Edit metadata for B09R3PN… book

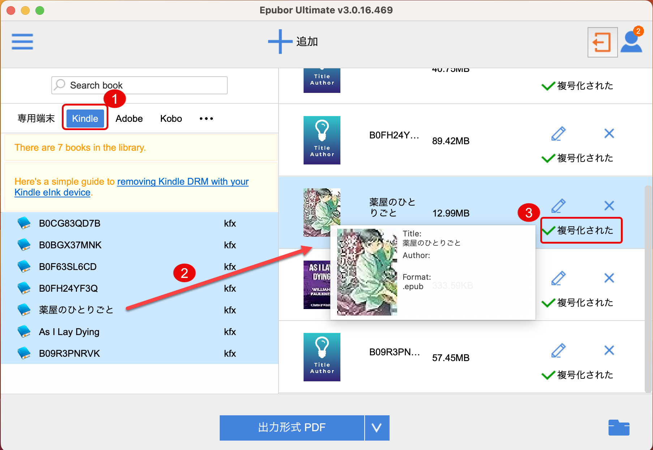(x=558, y=351)
